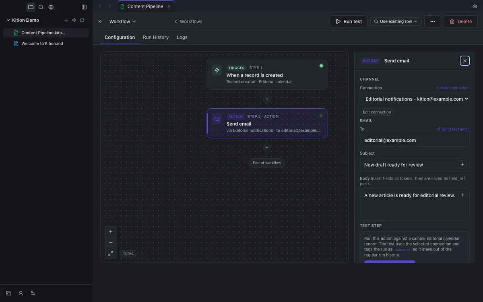Image resolution: width=483 pixels, height=302 pixels.
Task: Switch to Logs tab
Action: (182, 37)
